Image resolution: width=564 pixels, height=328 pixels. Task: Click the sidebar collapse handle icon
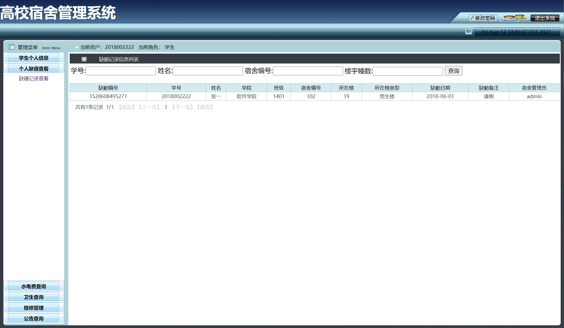click(x=66, y=47)
